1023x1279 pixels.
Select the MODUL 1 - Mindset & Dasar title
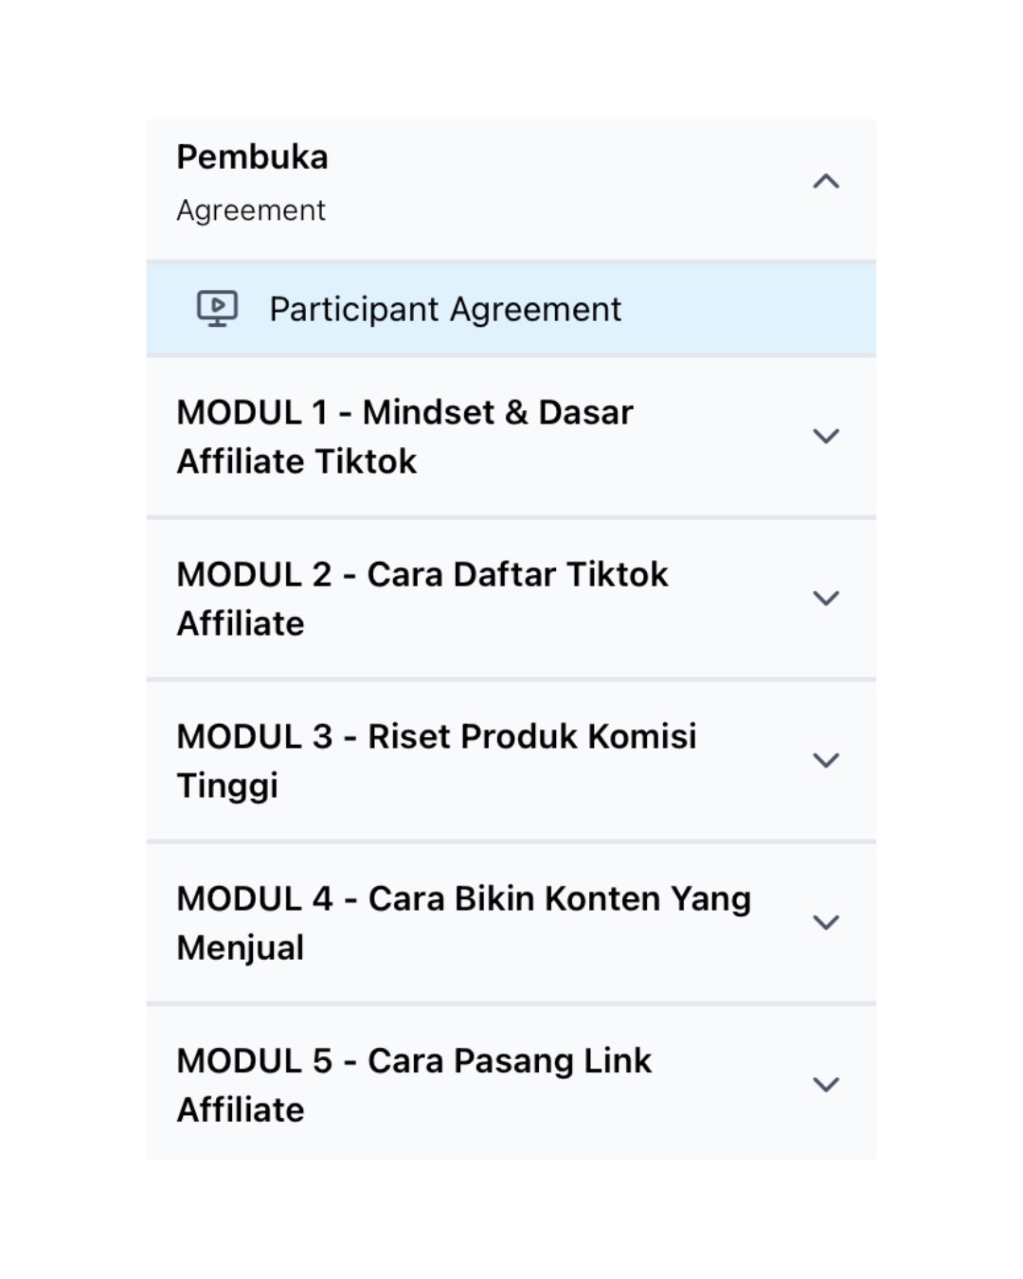click(404, 413)
